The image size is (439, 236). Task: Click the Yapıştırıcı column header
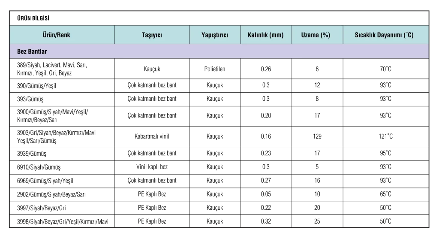point(215,35)
